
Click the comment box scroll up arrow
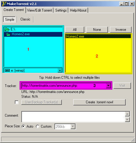pos(127,114)
